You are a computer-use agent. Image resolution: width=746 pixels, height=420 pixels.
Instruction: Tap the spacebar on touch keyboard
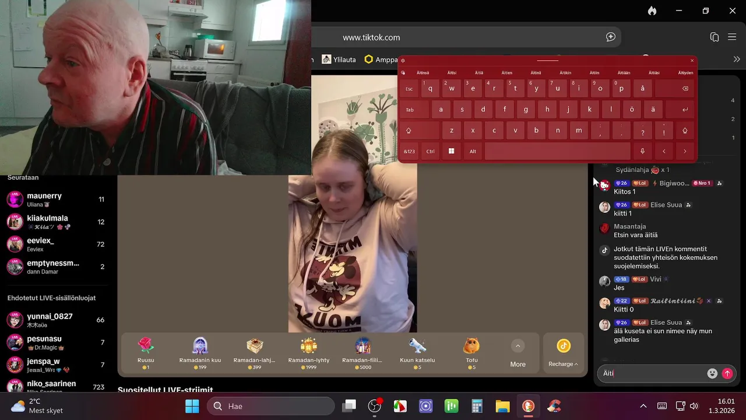point(558,151)
